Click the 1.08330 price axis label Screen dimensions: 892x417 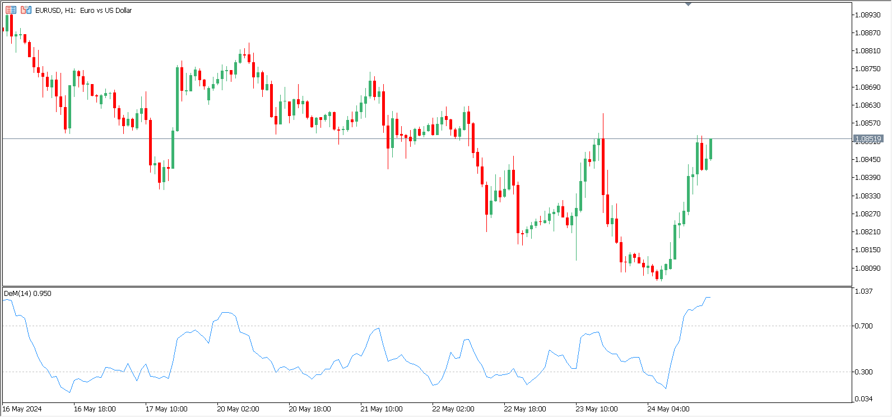click(x=867, y=196)
